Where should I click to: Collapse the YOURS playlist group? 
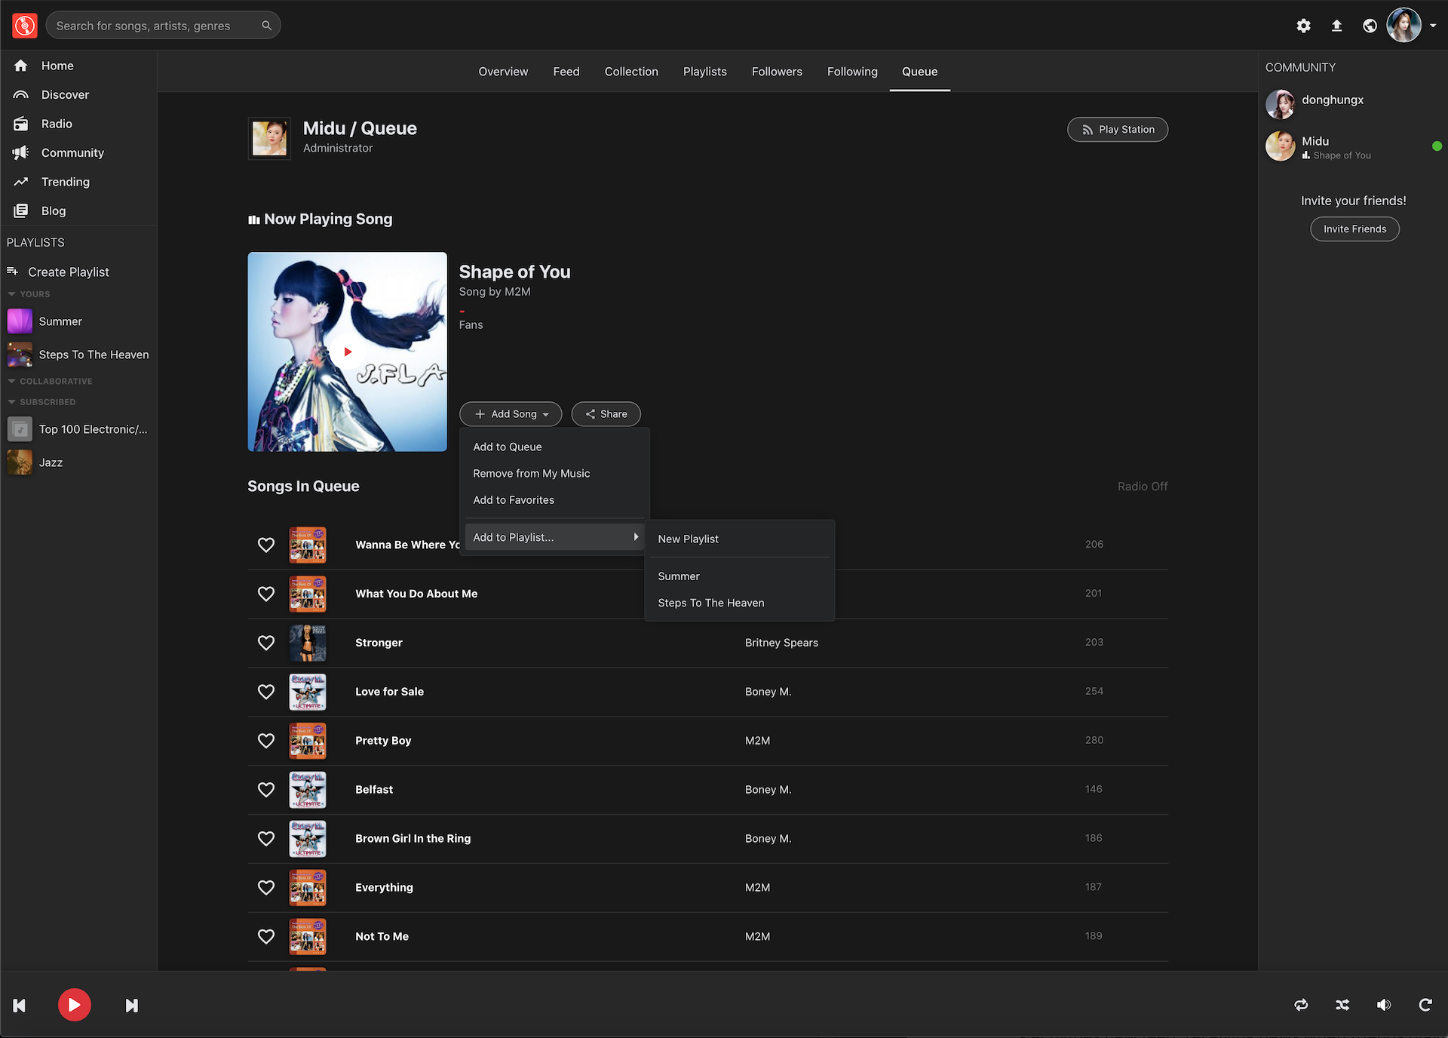pyautogui.click(x=11, y=293)
